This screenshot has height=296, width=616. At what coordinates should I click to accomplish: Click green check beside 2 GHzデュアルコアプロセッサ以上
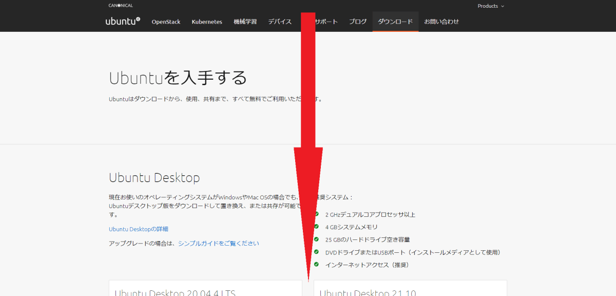click(316, 214)
